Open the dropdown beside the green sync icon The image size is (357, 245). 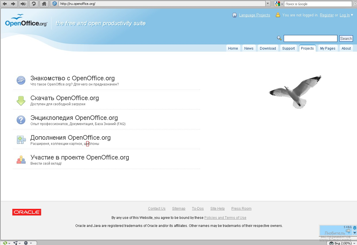click(9, 243)
